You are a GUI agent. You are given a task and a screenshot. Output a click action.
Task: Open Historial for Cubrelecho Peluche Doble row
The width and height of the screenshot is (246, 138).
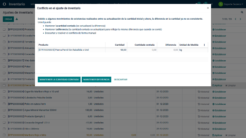204,98
